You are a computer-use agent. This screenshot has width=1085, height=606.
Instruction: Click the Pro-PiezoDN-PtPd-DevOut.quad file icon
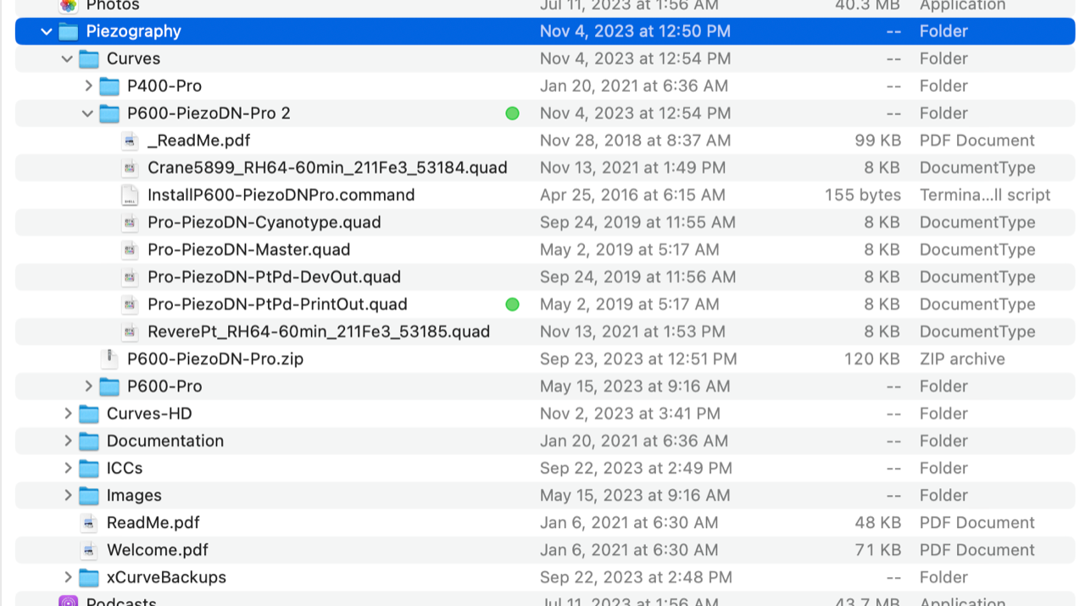coord(130,277)
